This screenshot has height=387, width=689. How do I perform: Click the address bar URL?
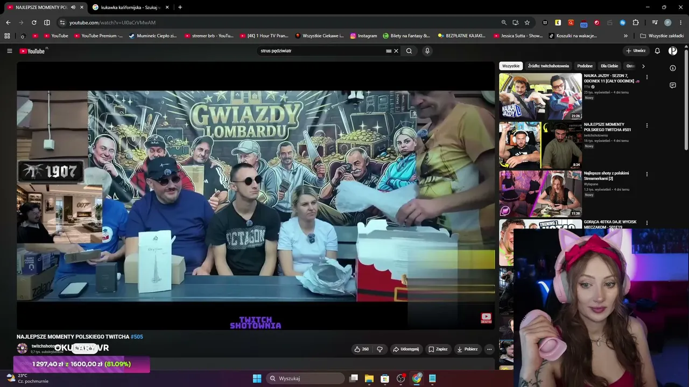[x=113, y=23]
